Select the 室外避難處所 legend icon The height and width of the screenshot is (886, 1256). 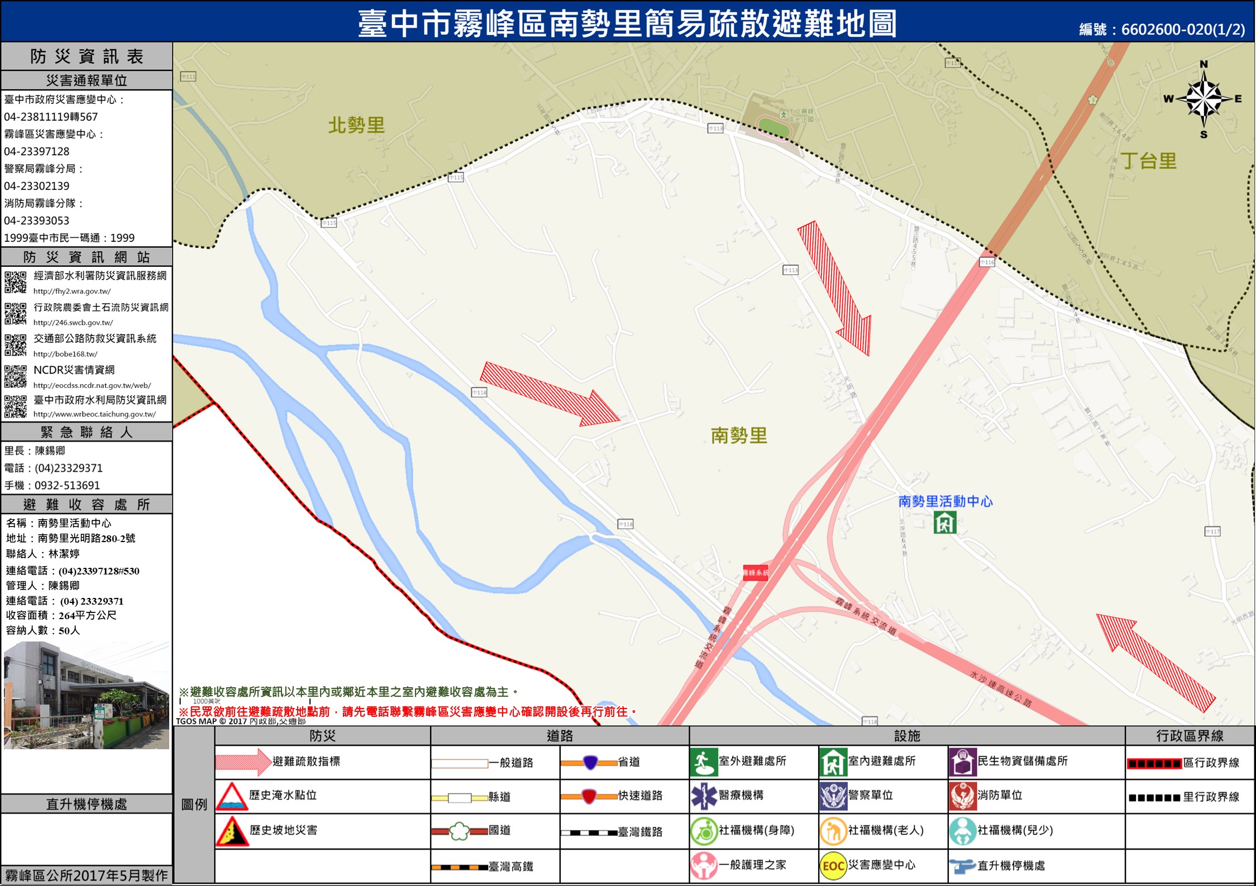(x=704, y=763)
